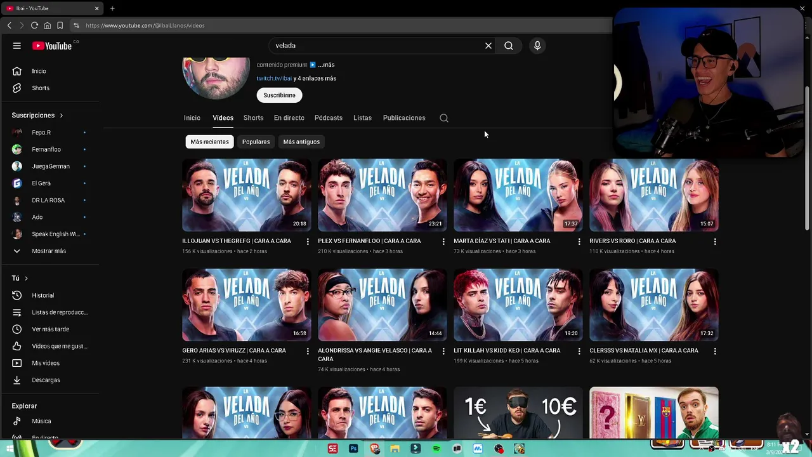This screenshot has width=812, height=457.
Task: Click the channel profile avatar
Action: (x=216, y=77)
